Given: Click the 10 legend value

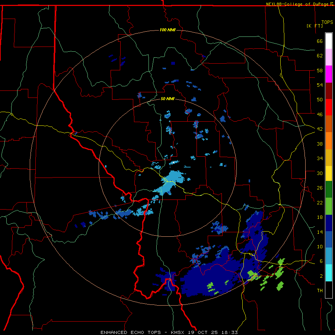Looking at the screenshot, I should click(x=320, y=247).
